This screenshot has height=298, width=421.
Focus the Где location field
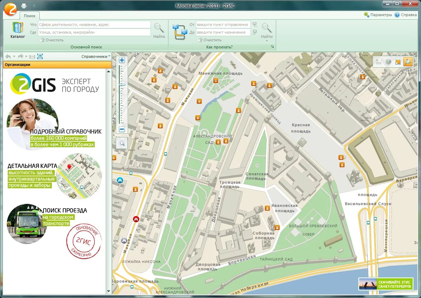click(94, 32)
